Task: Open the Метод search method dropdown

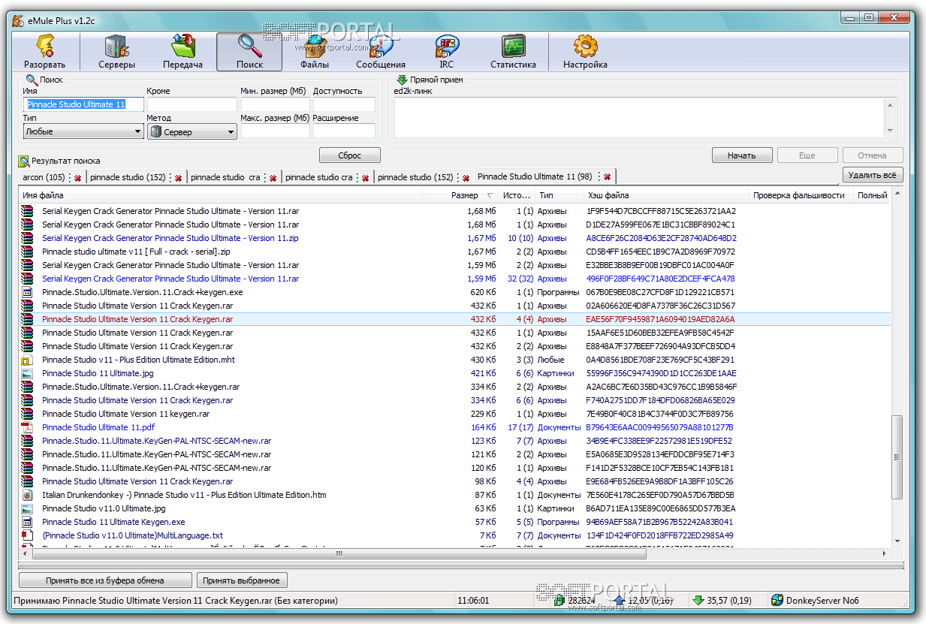Action: point(192,131)
